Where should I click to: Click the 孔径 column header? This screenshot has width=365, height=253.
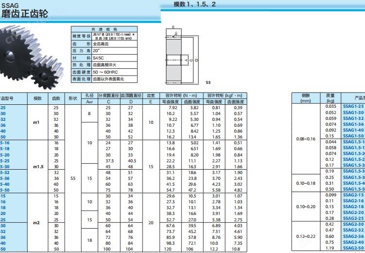[x=90, y=96]
